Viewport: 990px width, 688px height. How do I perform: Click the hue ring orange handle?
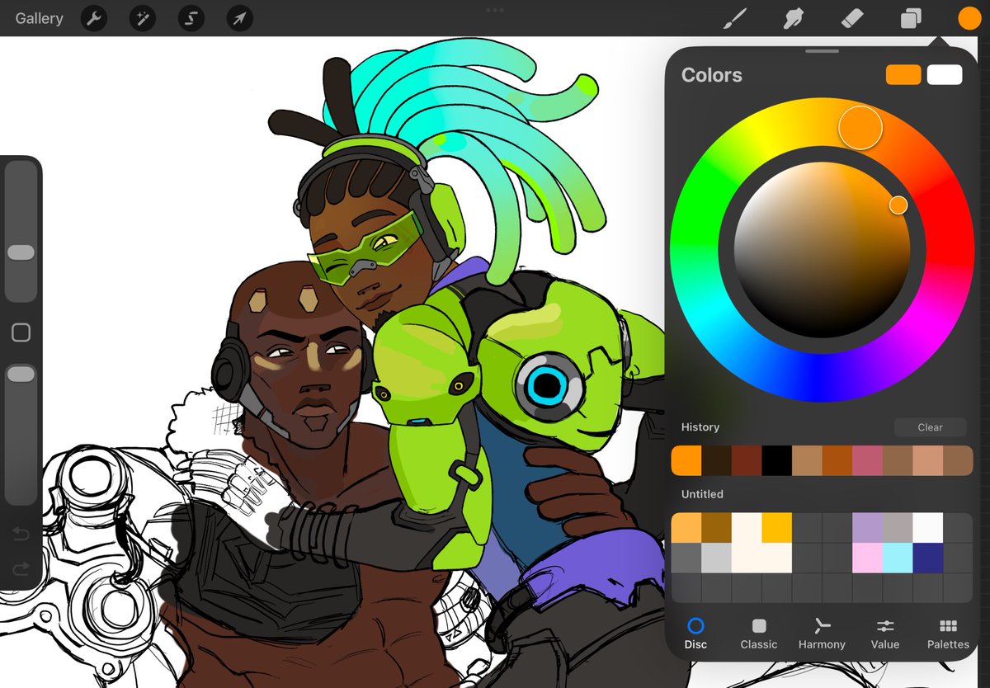860,127
